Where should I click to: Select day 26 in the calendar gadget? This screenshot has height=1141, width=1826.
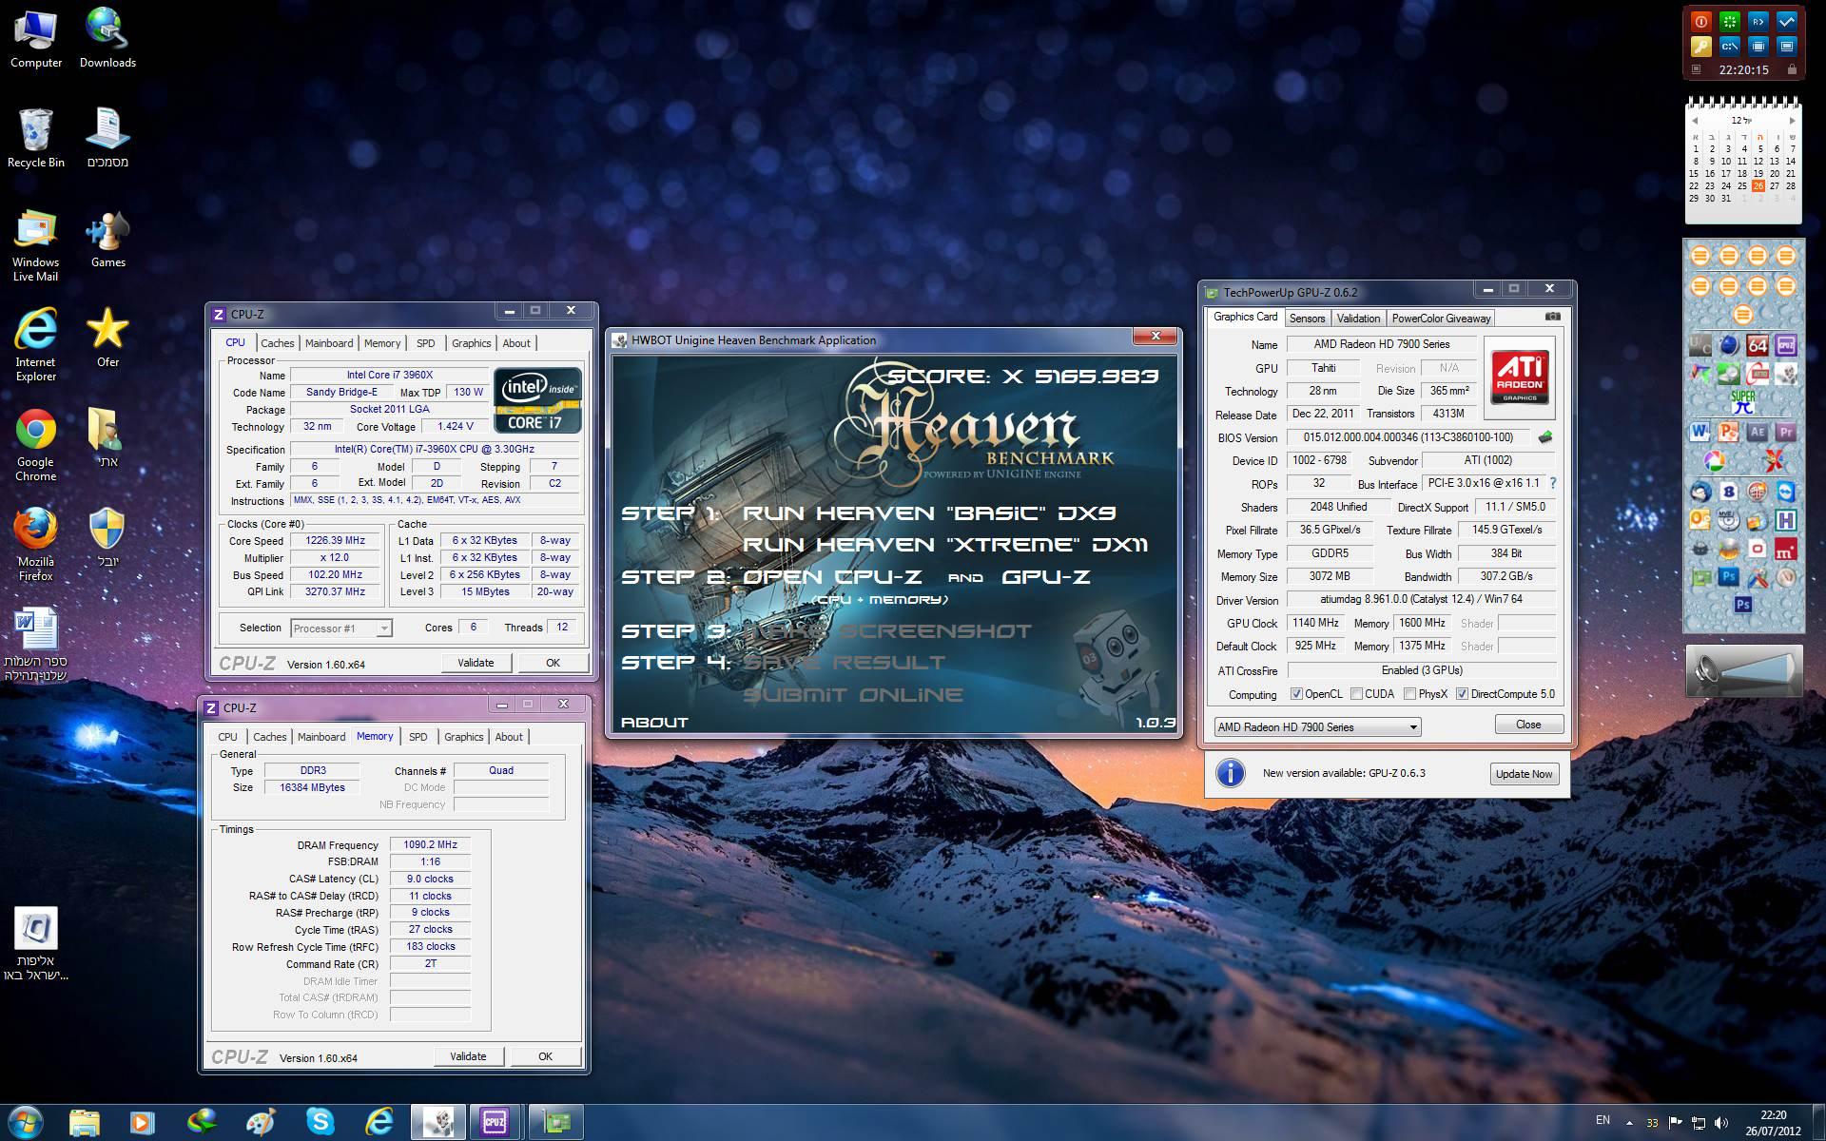coord(1758,186)
